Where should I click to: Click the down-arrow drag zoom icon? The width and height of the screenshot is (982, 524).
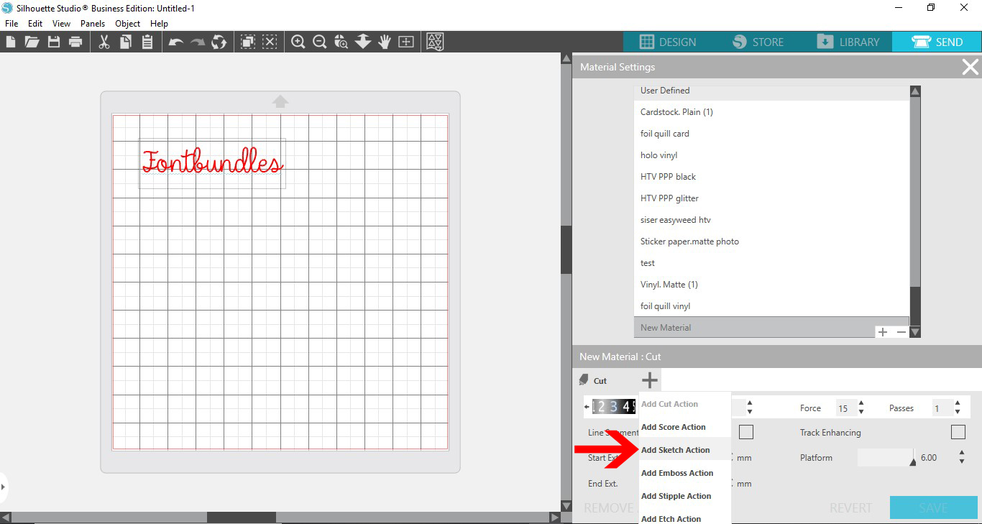pyautogui.click(x=363, y=42)
